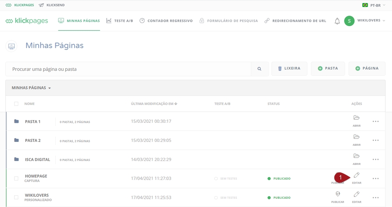Screen dimensions: 392x207
Task: Open the Contador Regressivo tab
Action: (x=166, y=21)
